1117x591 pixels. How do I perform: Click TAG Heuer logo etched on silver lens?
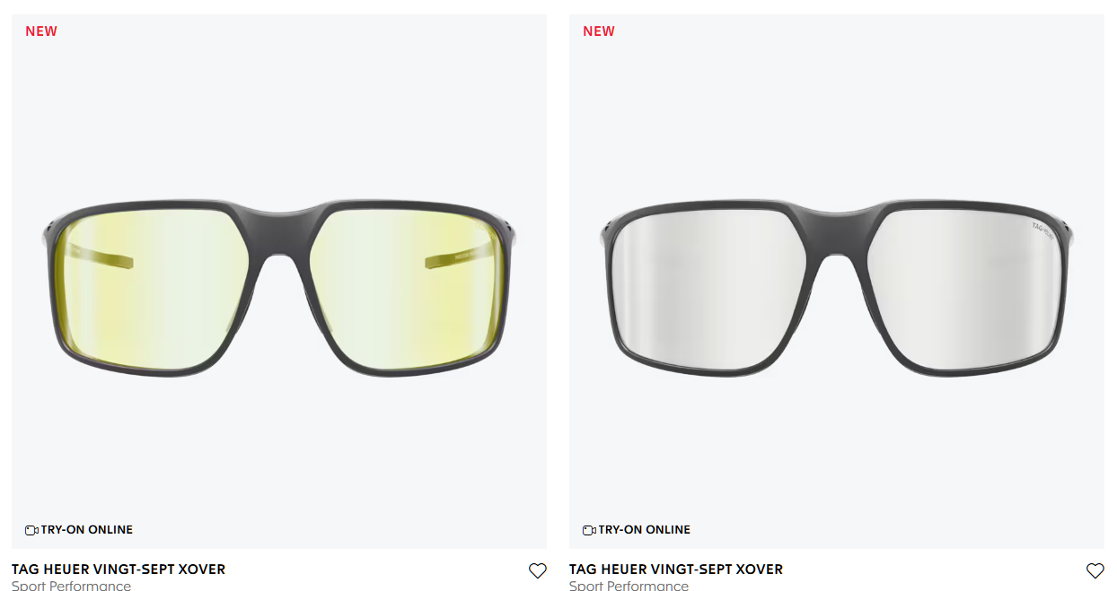coord(1042,233)
